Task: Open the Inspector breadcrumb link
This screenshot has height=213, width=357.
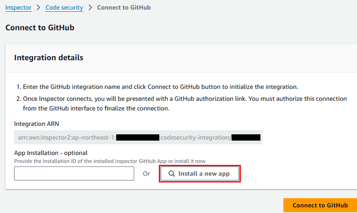Action: coord(18,8)
